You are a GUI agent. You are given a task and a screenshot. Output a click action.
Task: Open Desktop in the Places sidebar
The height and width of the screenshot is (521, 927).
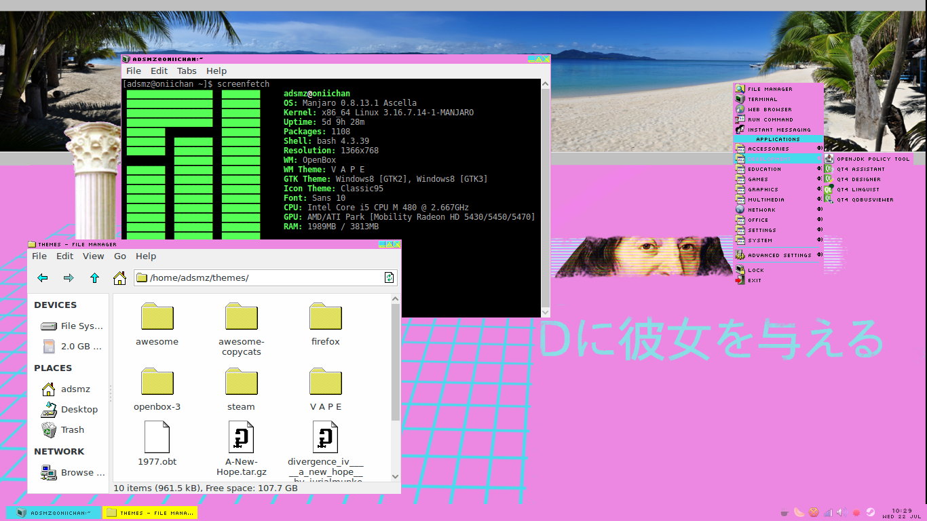[69, 409]
